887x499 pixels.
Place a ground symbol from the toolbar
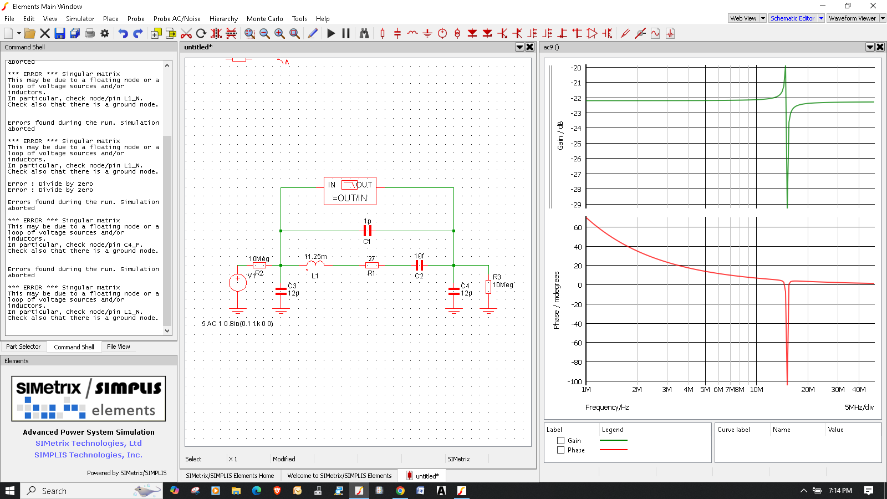427,33
